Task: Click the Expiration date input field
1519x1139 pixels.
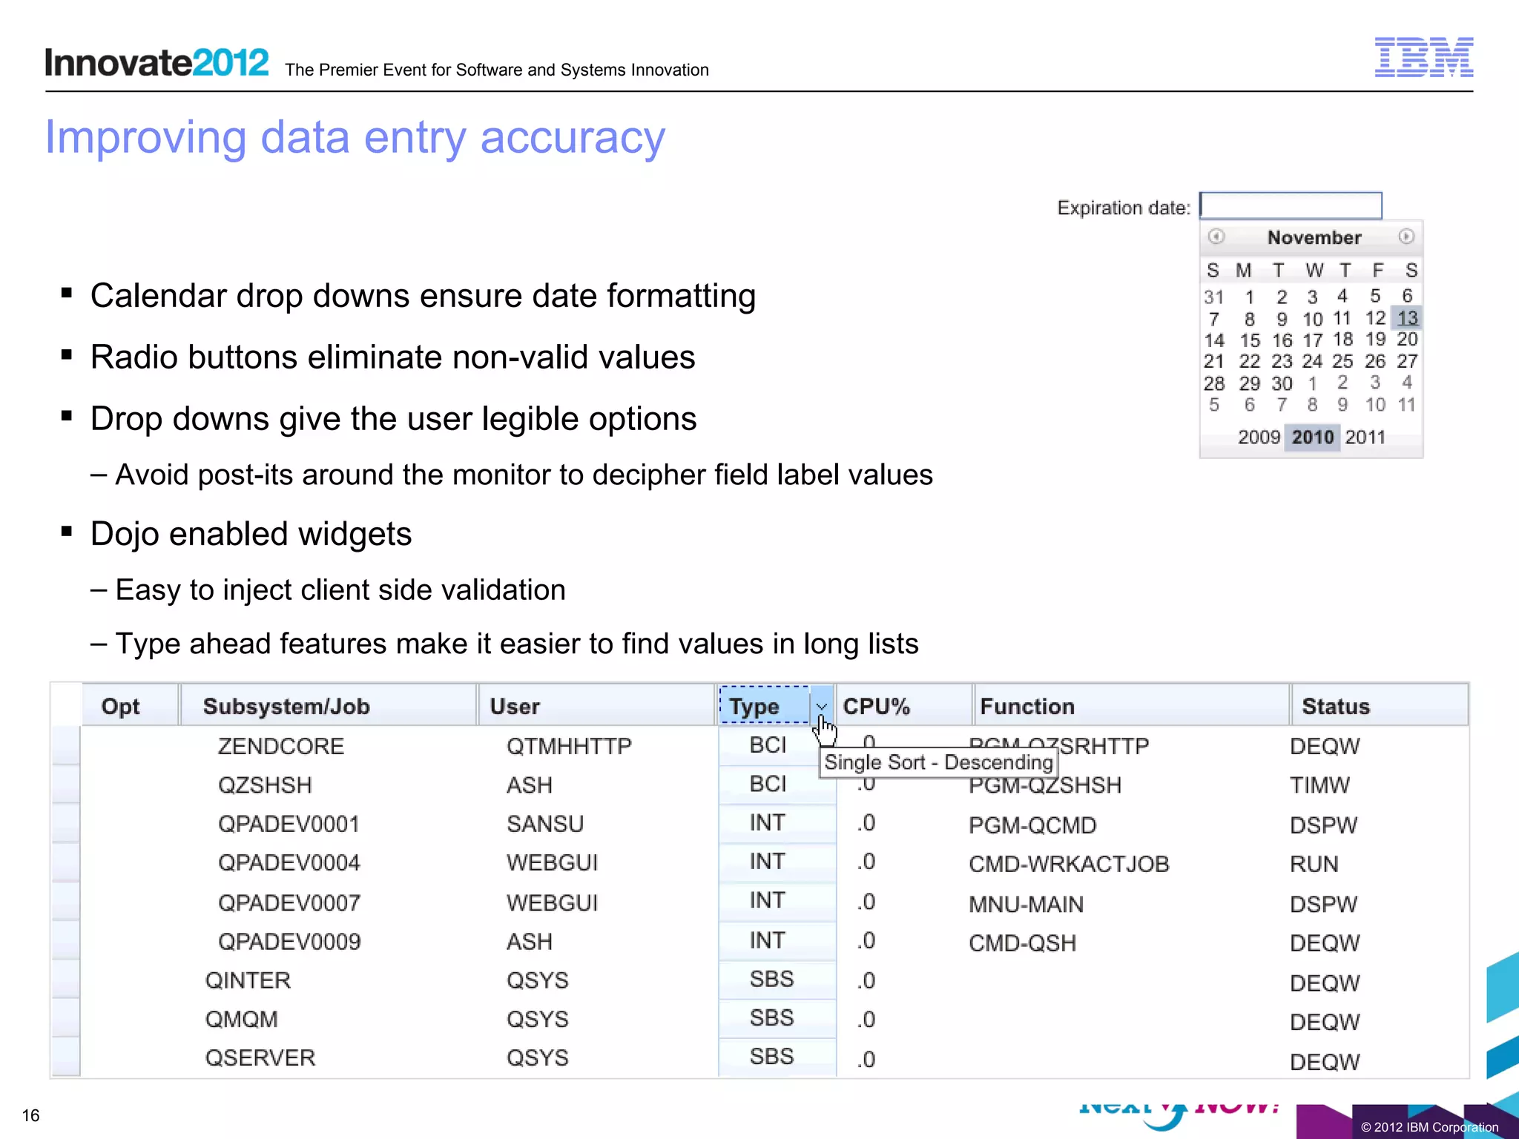Action: 1291,205
